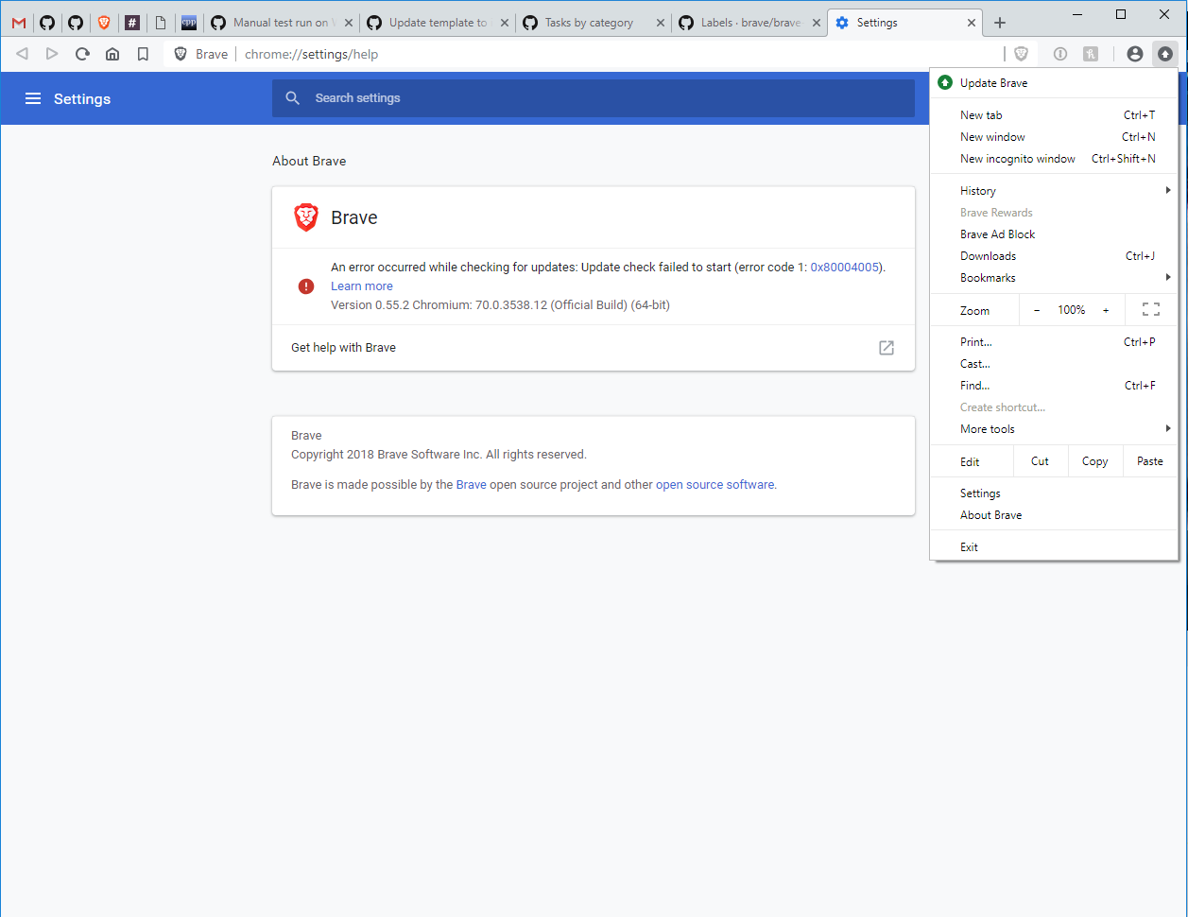Open the More tools submenu
1188x917 pixels.
pyautogui.click(x=988, y=428)
